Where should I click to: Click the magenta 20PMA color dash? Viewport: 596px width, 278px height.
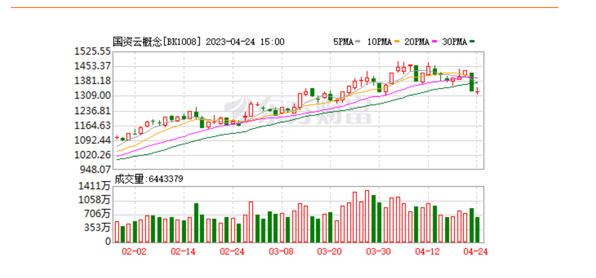(435, 42)
